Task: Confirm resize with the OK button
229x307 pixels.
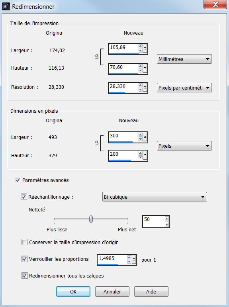Action: (x=73, y=291)
